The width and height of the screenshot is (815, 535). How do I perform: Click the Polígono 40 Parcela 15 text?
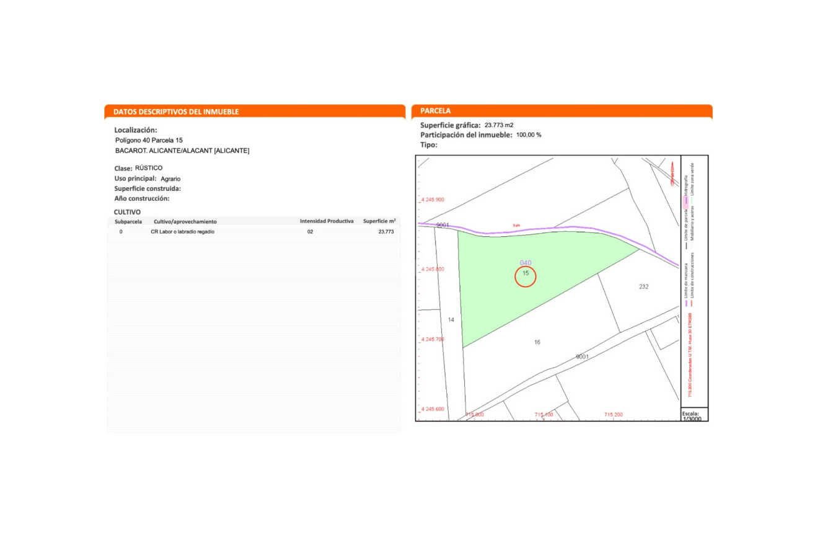pyautogui.click(x=149, y=141)
